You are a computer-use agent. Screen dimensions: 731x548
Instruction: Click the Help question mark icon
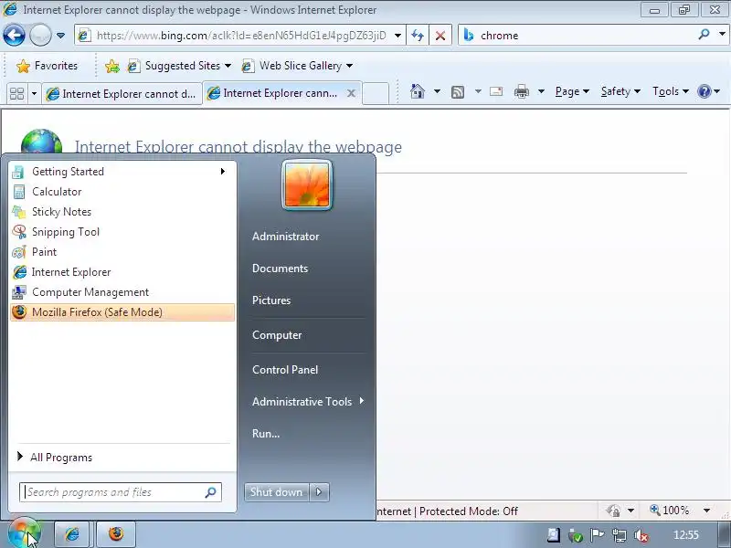704,91
